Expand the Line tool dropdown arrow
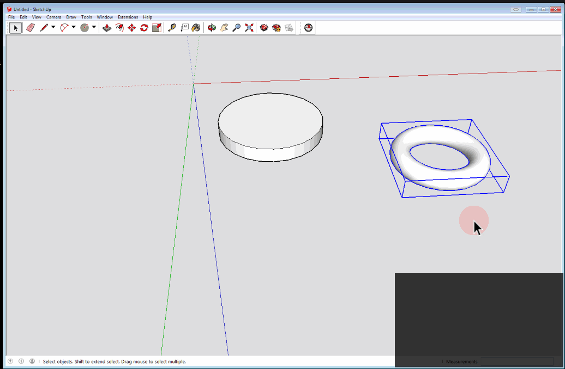The height and width of the screenshot is (369, 565). pos(53,27)
